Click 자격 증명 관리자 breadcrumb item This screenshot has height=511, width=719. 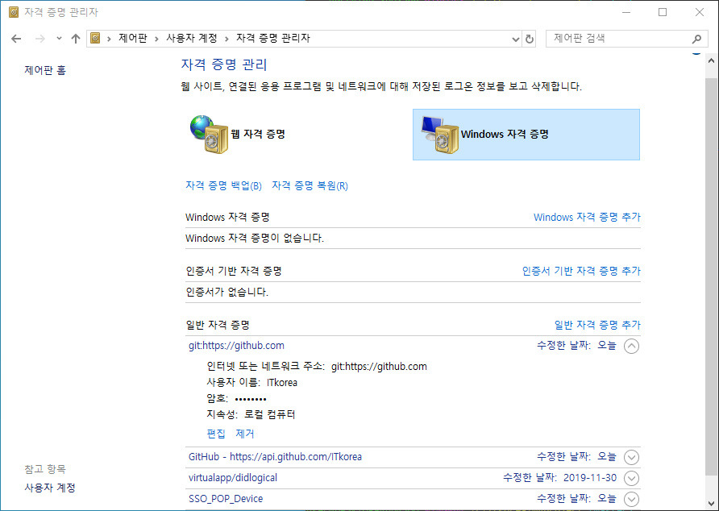[273, 38]
